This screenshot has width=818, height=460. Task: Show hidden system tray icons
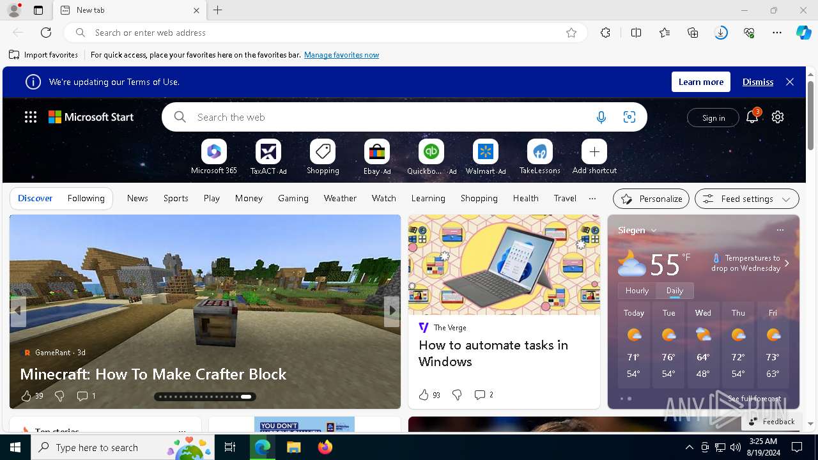689,447
